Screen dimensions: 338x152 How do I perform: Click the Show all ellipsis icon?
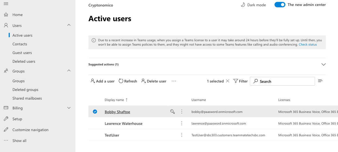[6, 141]
